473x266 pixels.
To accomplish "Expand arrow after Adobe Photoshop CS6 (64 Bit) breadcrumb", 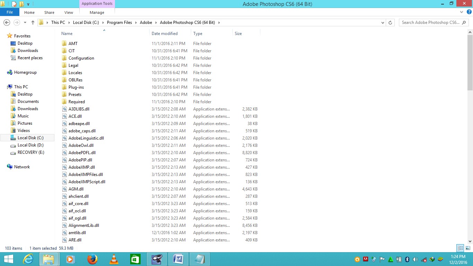I will (219, 23).
